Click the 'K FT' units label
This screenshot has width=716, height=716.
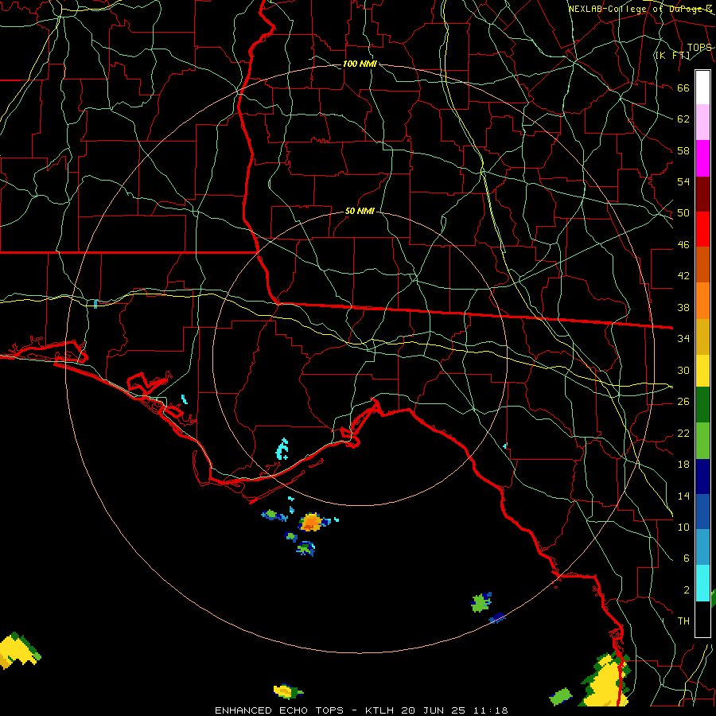pos(672,56)
